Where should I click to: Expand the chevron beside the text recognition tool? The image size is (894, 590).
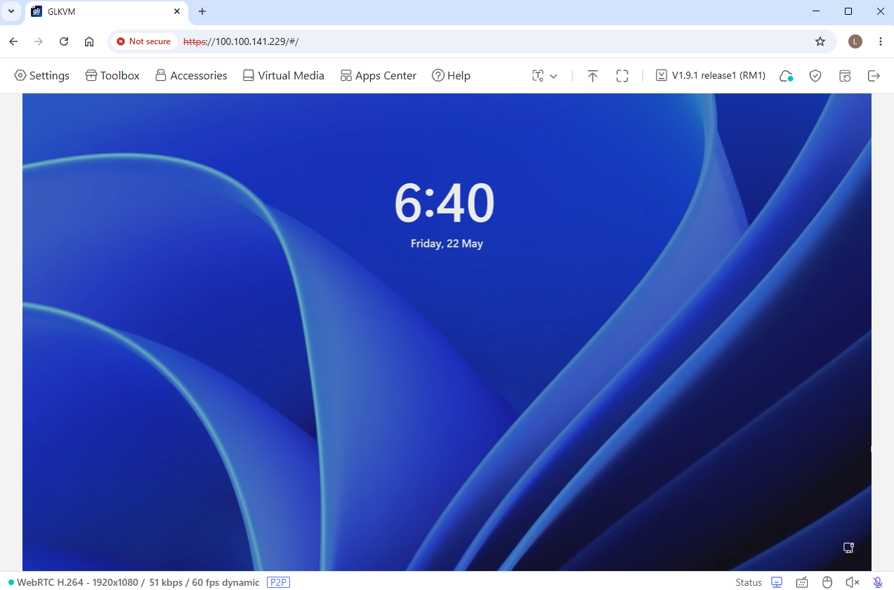pos(553,76)
